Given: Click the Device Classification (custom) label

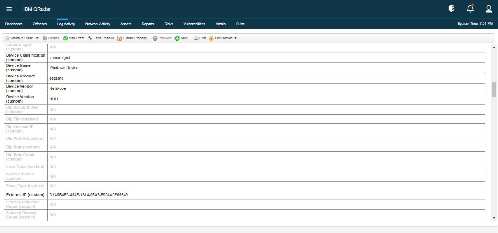Looking at the screenshot, I should click(x=26, y=57).
